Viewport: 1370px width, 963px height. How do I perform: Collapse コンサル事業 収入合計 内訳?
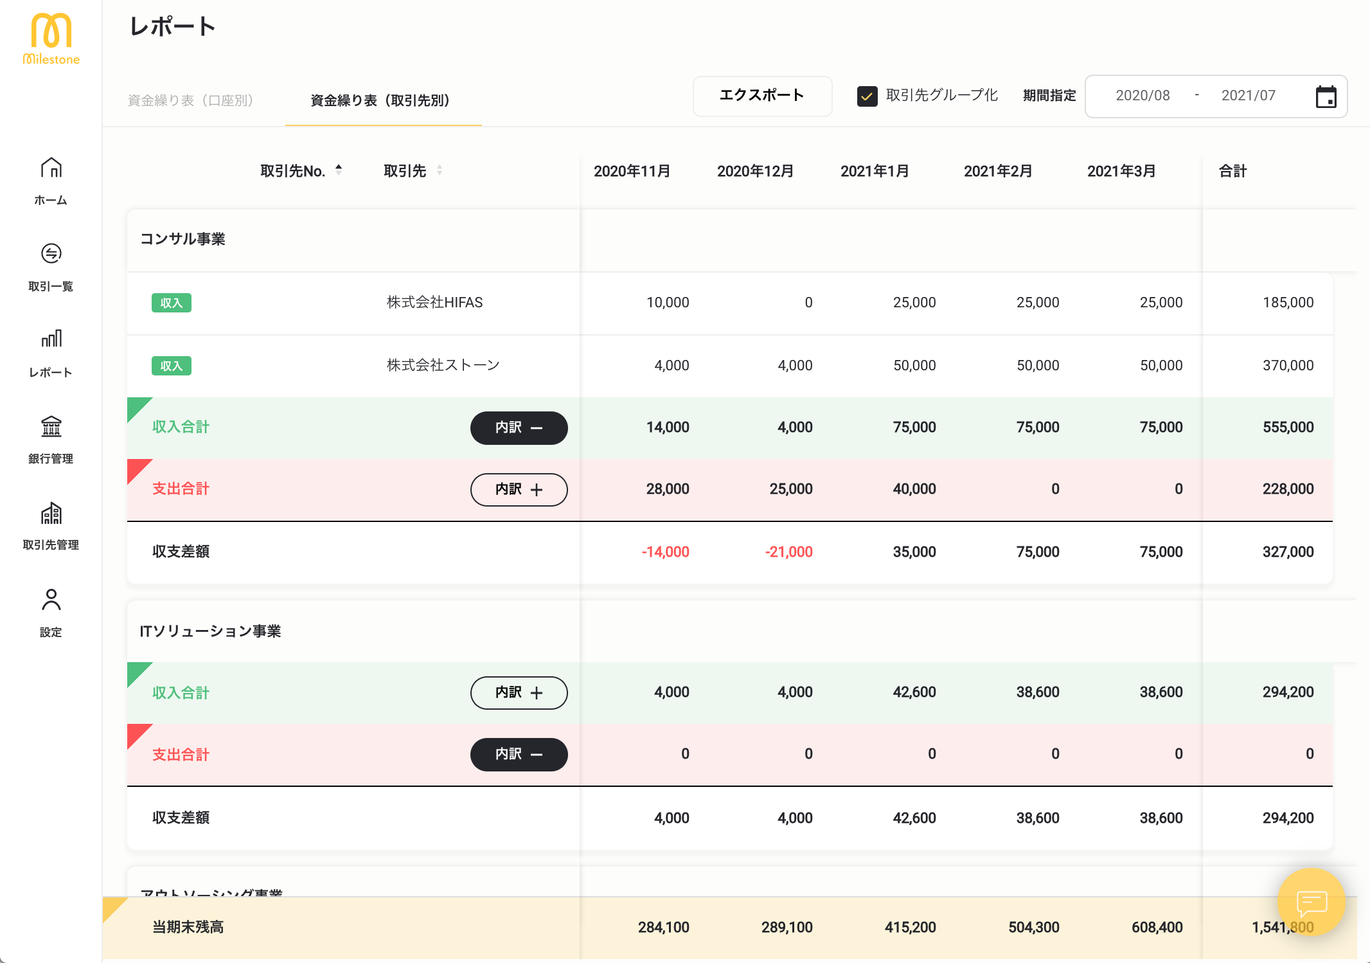[x=519, y=428]
